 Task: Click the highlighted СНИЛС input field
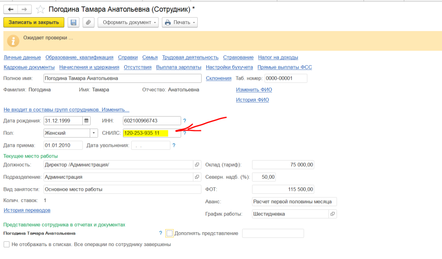coord(151,133)
